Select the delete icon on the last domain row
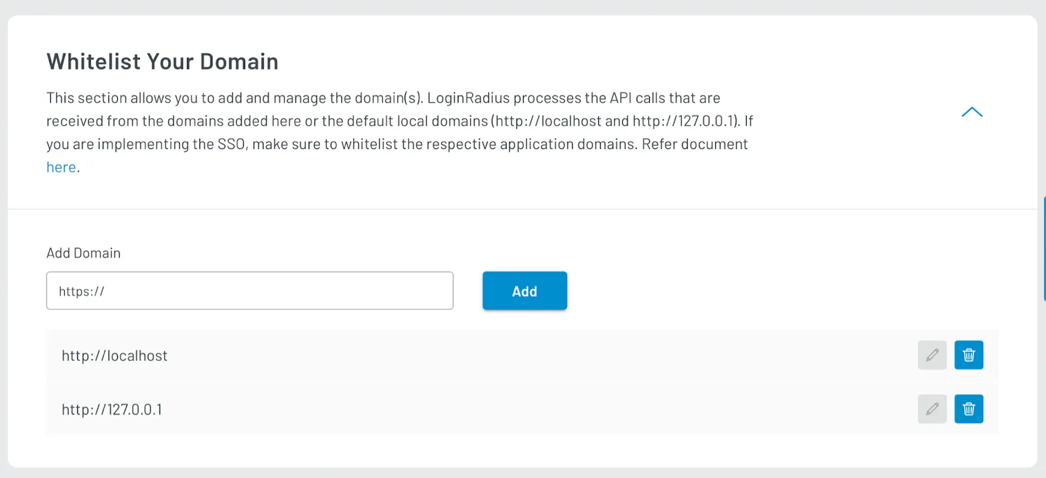The width and height of the screenshot is (1046, 478). (x=969, y=409)
